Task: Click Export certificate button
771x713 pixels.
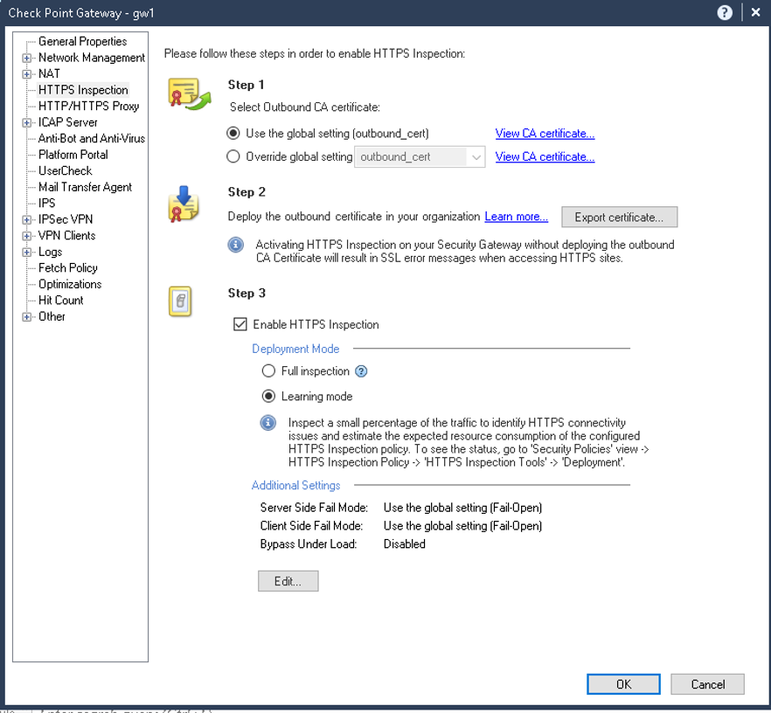Action: pos(619,218)
